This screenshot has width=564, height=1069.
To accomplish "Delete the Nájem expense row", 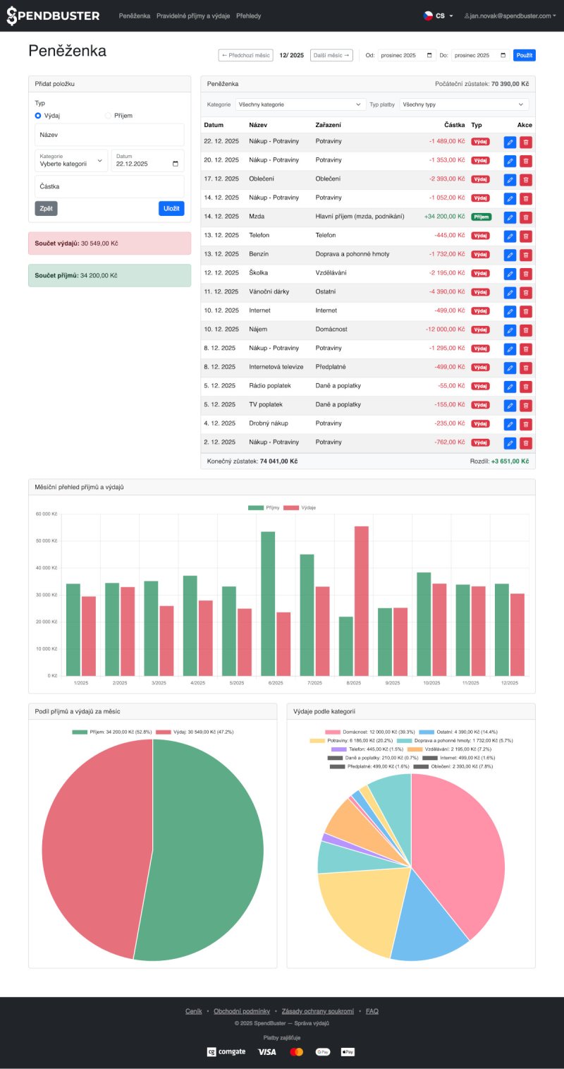I will coord(526,330).
